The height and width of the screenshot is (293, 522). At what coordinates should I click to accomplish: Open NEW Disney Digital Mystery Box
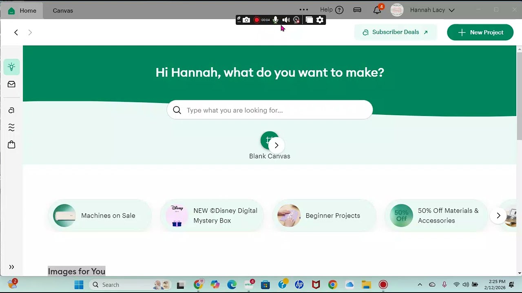coord(212,216)
